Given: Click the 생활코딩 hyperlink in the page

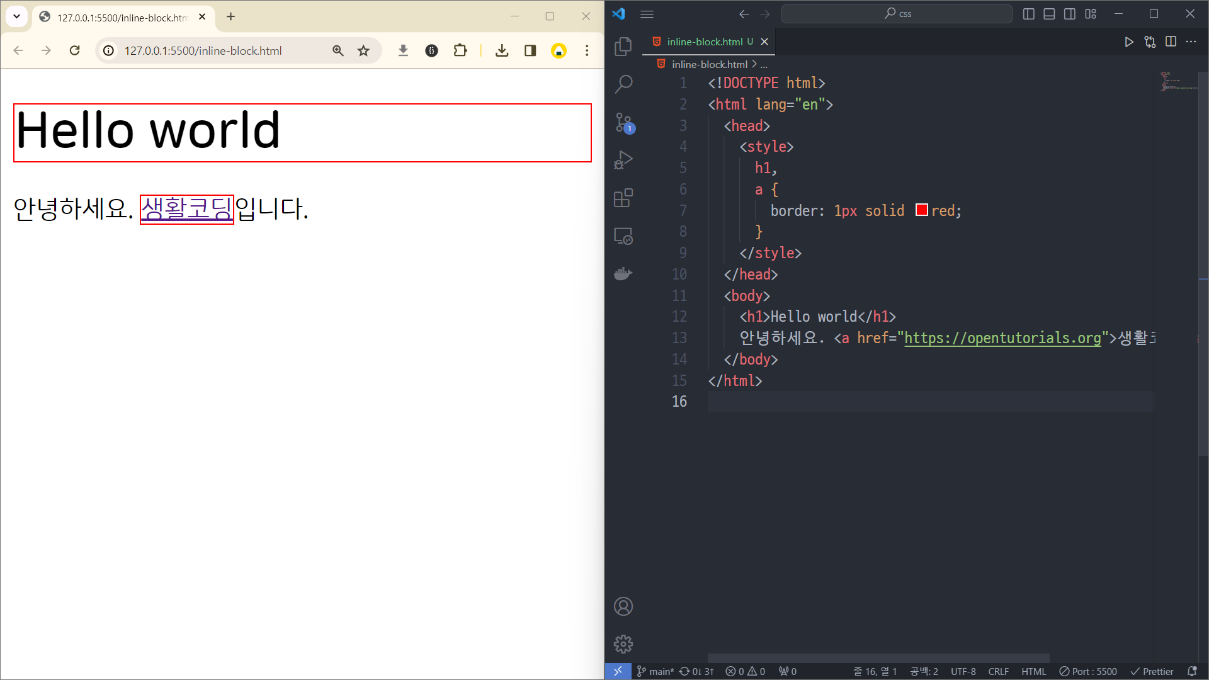Looking at the screenshot, I should 186,208.
